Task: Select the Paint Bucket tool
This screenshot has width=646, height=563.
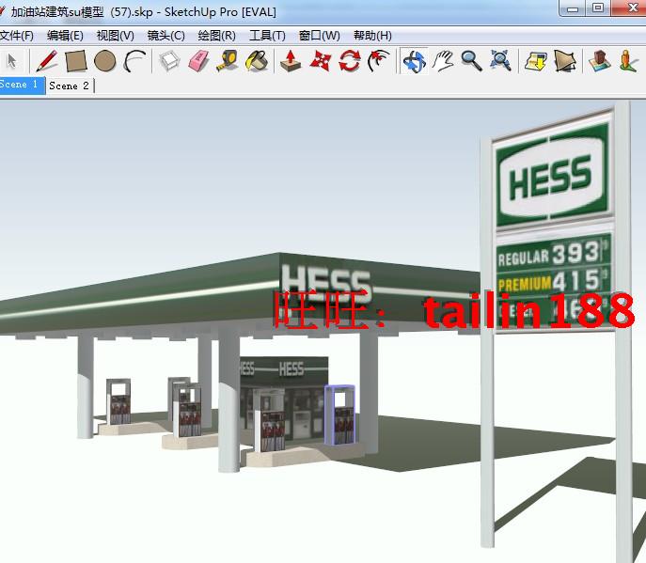Action: click(257, 61)
